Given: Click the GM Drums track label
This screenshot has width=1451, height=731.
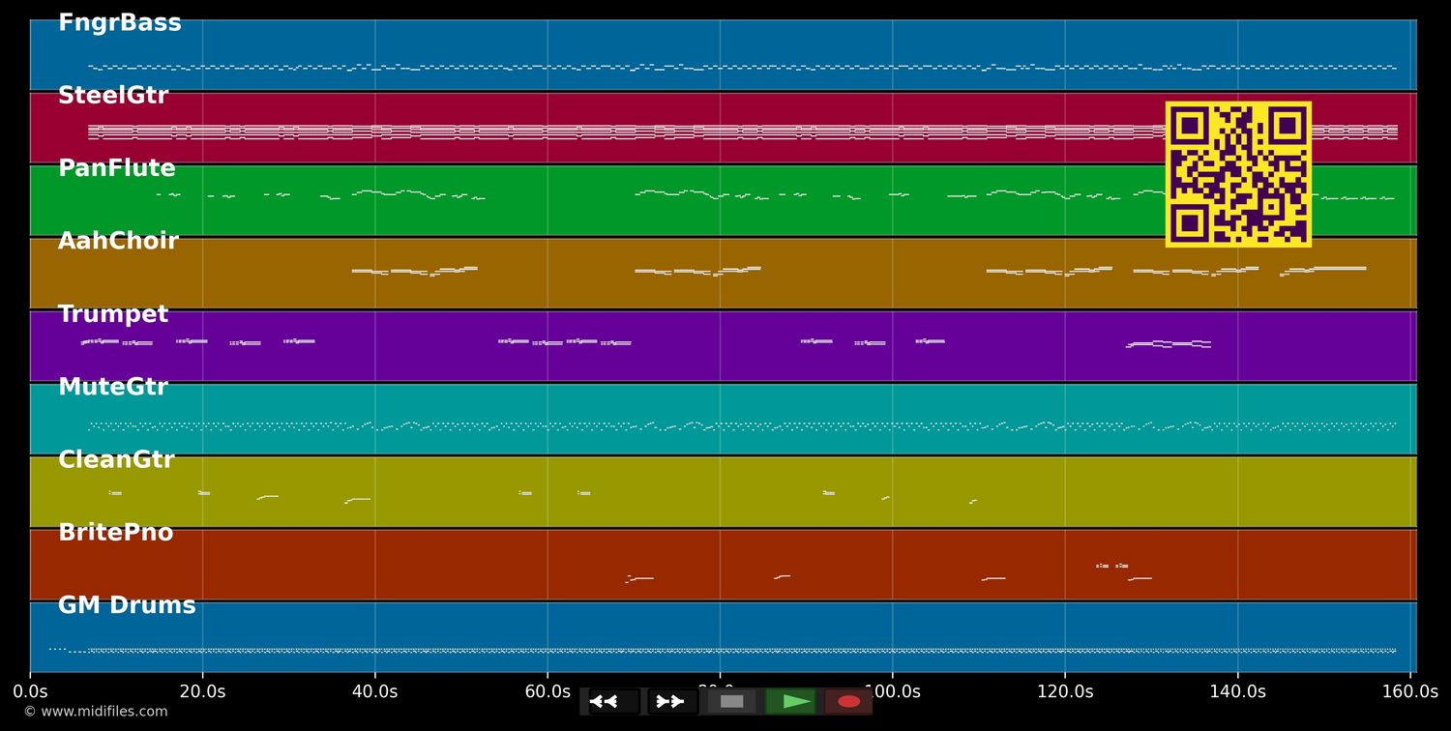Looking at the screenshot, I should pyautogui.click(x=127, y=604).
